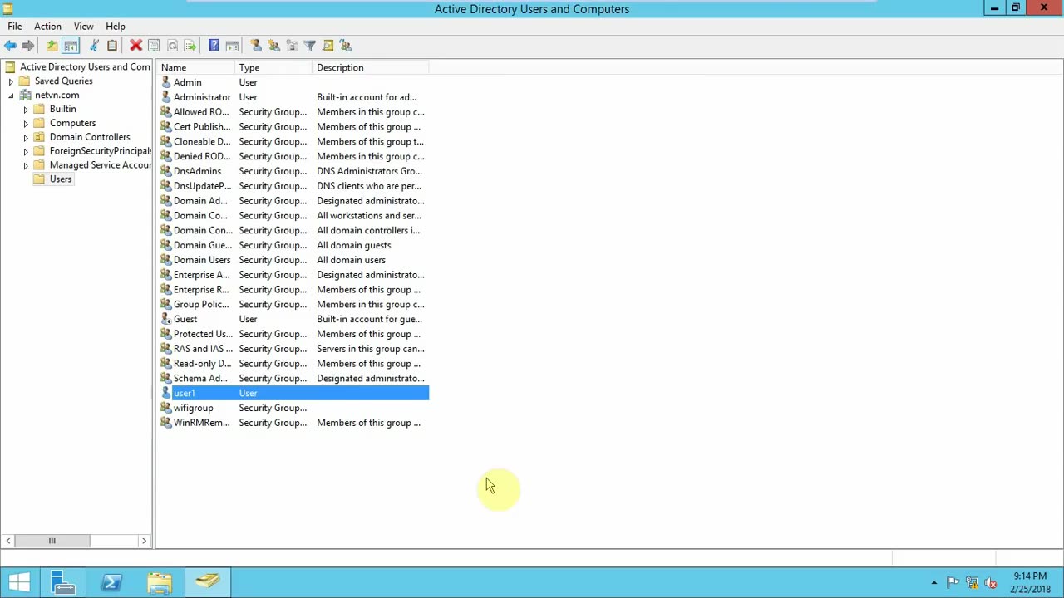Click the console tree horizontal scrollbar thumb
The width and height of the screenshot is (1064, 598).
[x=52, y=541]
